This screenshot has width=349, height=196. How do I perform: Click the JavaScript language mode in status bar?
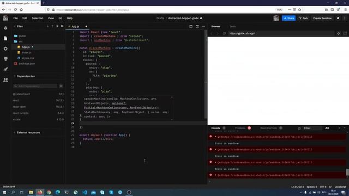(340, 187)
